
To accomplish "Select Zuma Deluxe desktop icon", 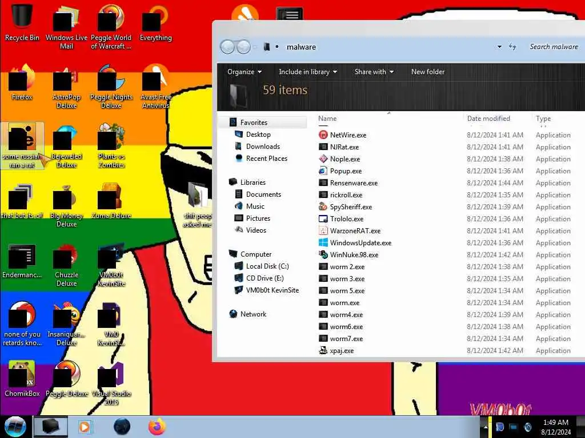I will point(111,201).
